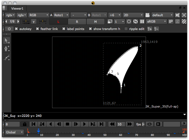Click the M channel button
Screen dimensions: 189x140
click(95, 21)
